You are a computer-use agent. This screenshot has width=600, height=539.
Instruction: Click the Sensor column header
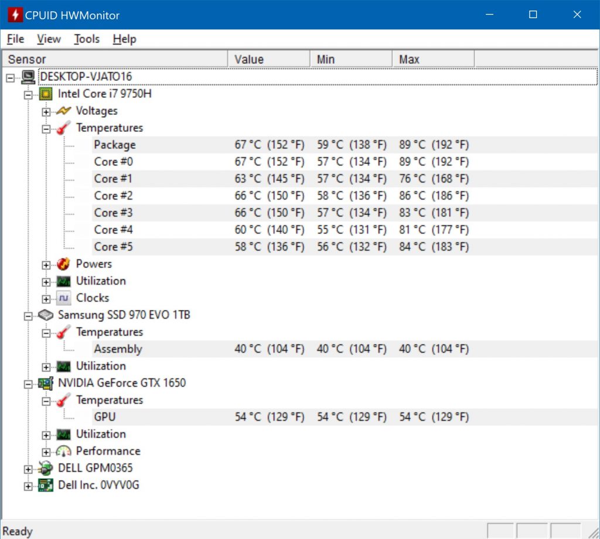(x=114, y=59)
